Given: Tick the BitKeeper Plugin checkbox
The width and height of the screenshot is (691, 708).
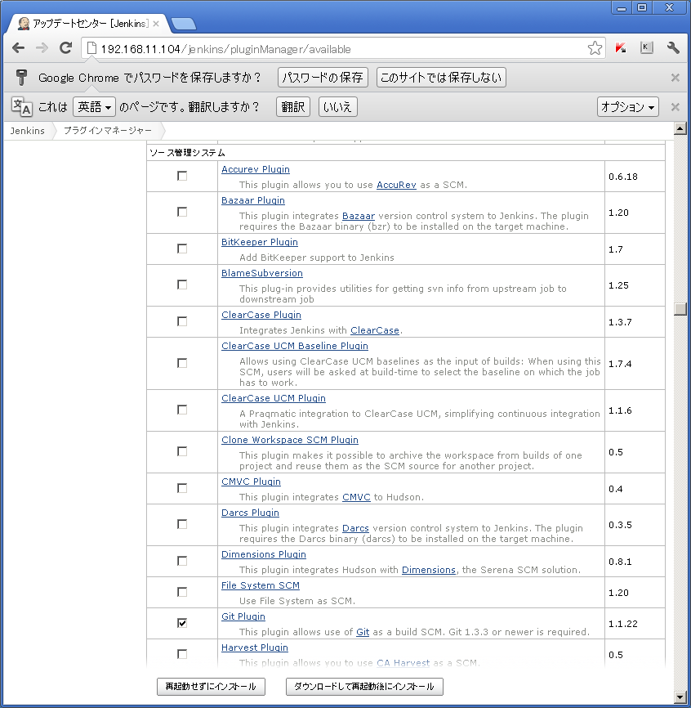Looking at the screenshot, I should (x=182, y=249).
